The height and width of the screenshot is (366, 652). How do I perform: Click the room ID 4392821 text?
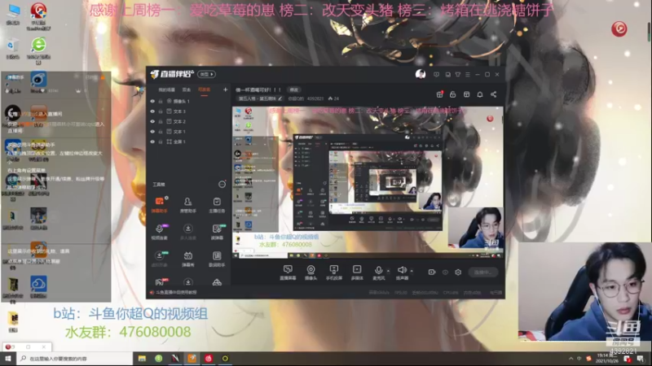(x=315, y=98)
